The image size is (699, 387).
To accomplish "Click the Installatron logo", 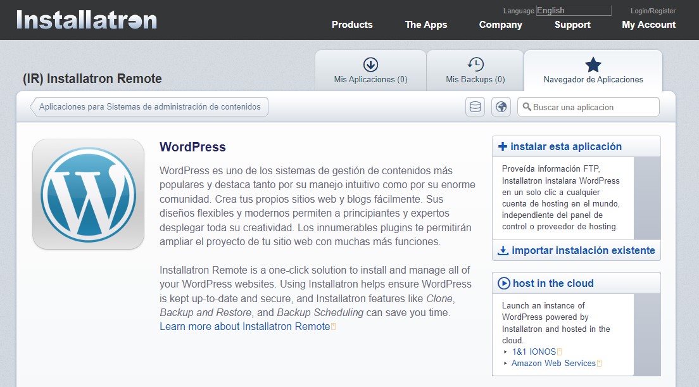I will pyautogui.click(x=87, y=20).
